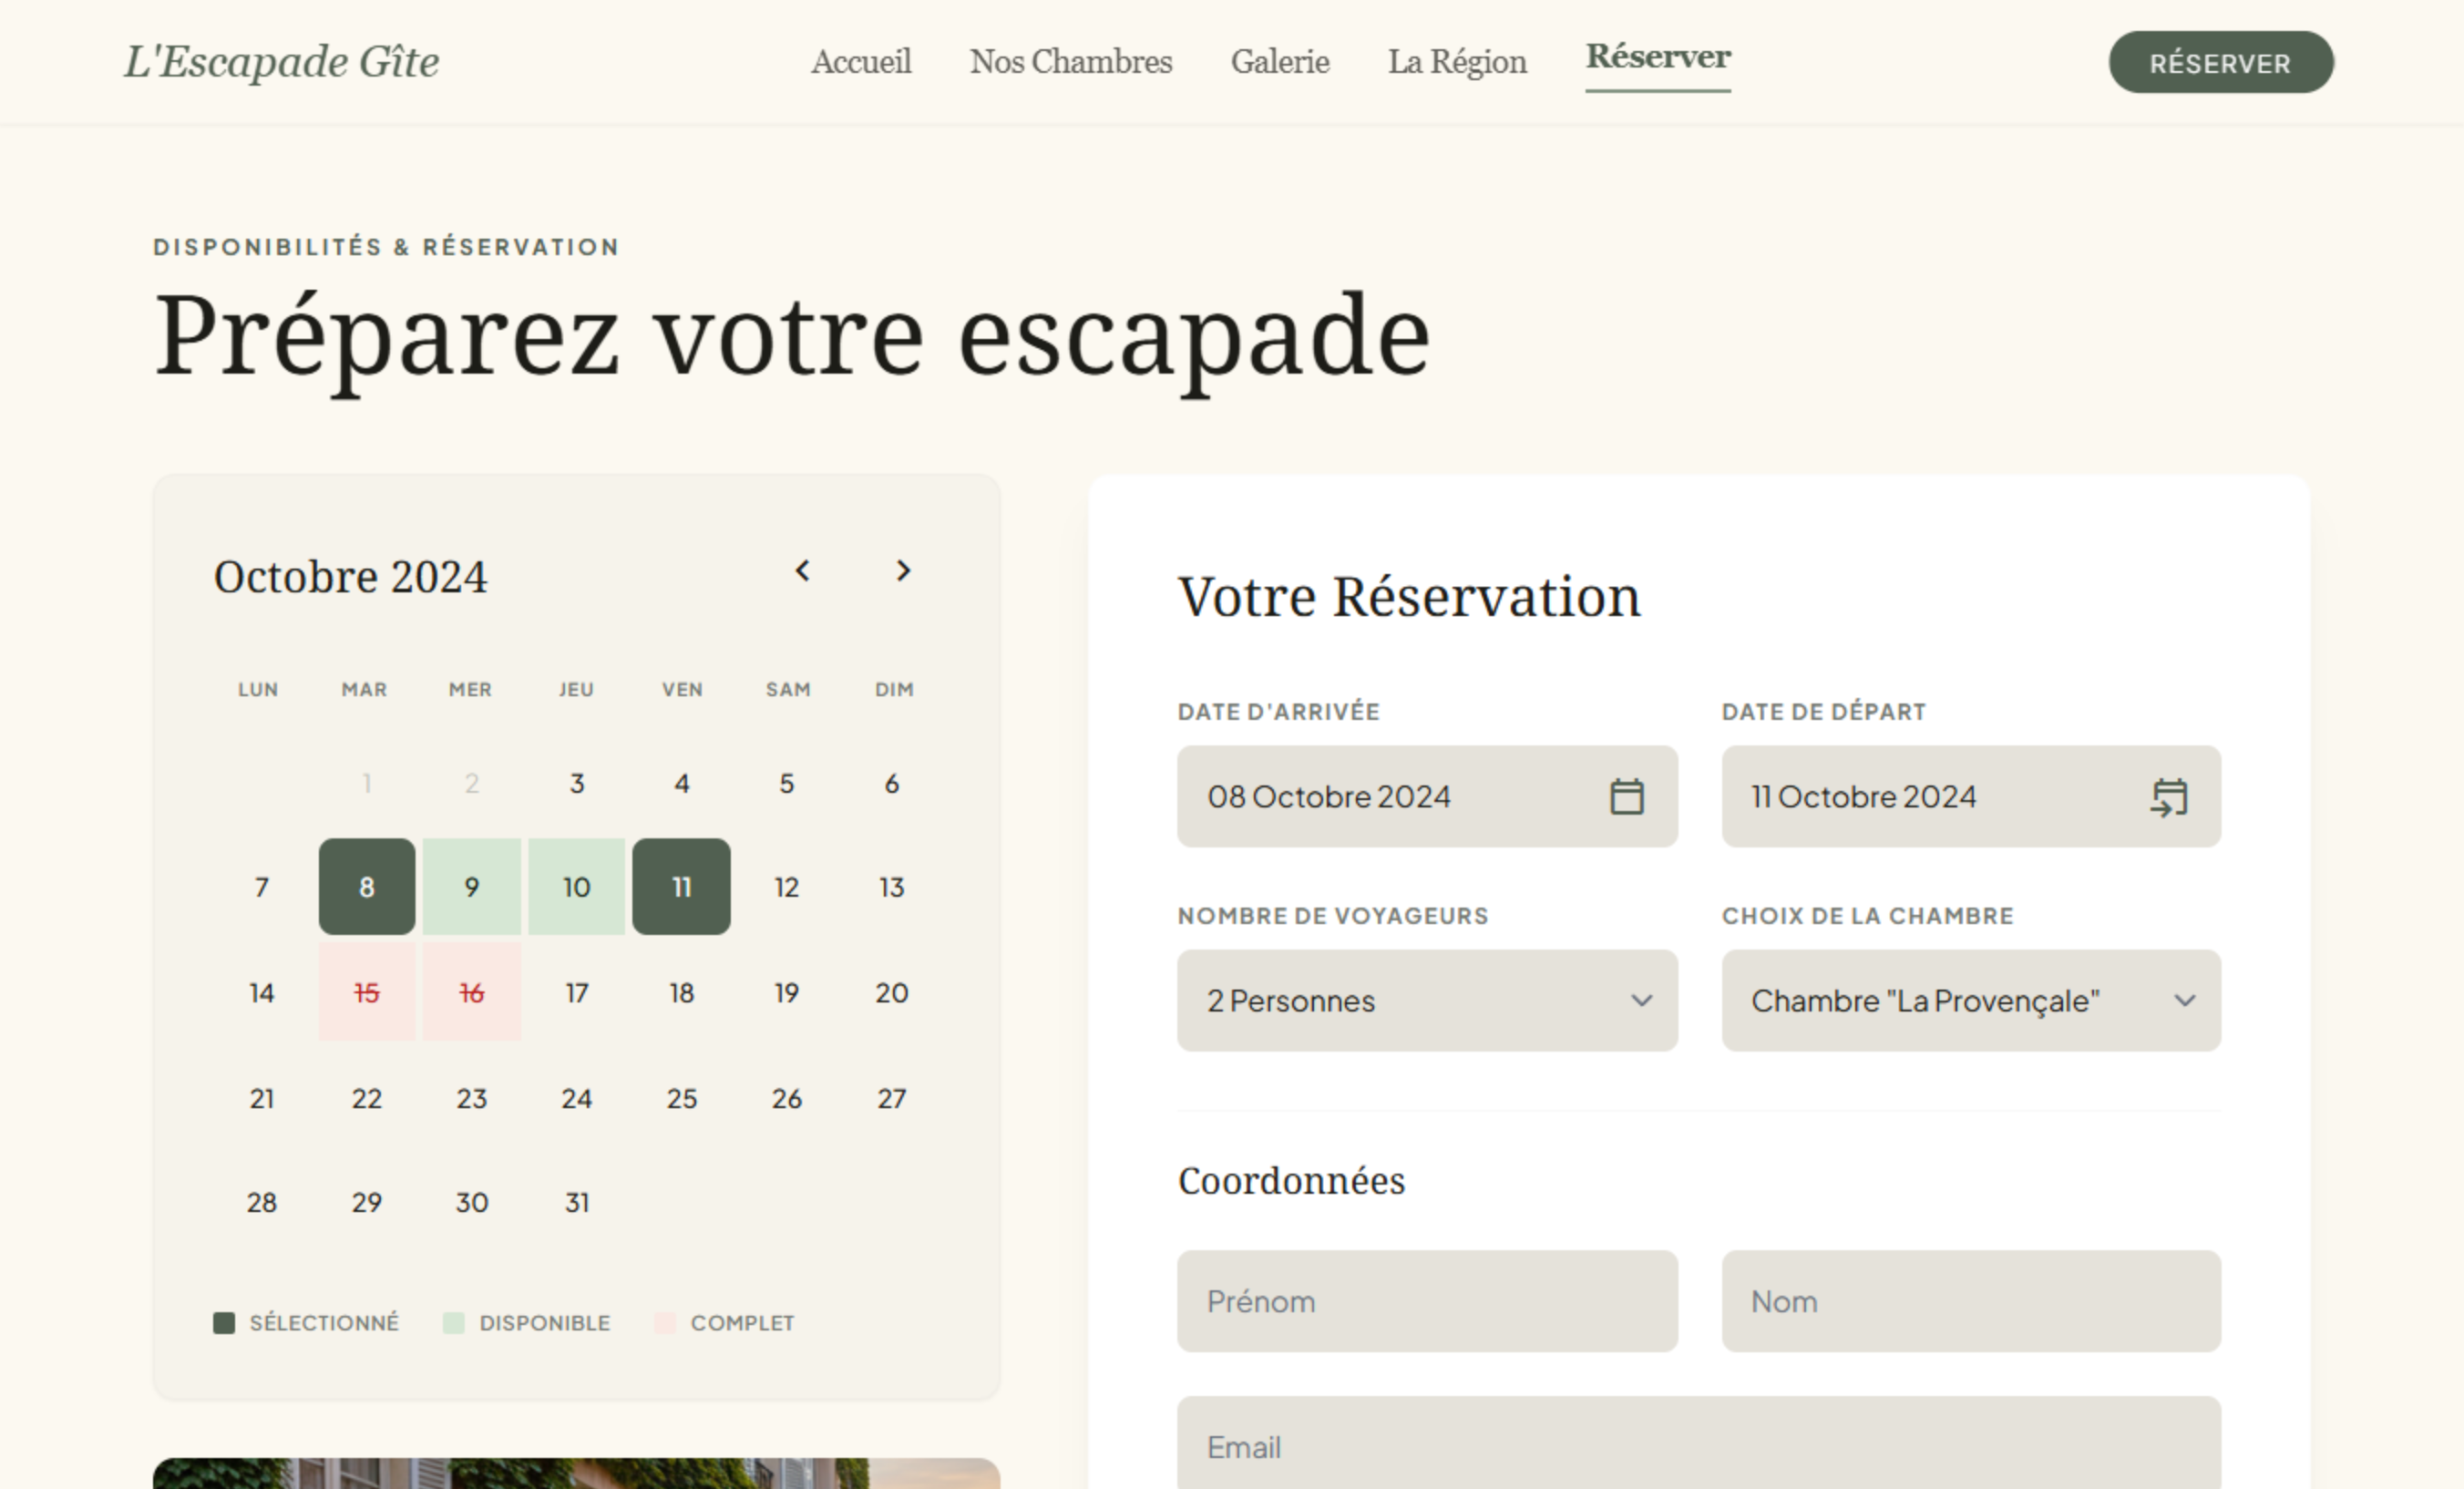The height and width of the screenshot is (1489, 2464).
Task: Go to the Galerie page
Action: (1279, 62)
